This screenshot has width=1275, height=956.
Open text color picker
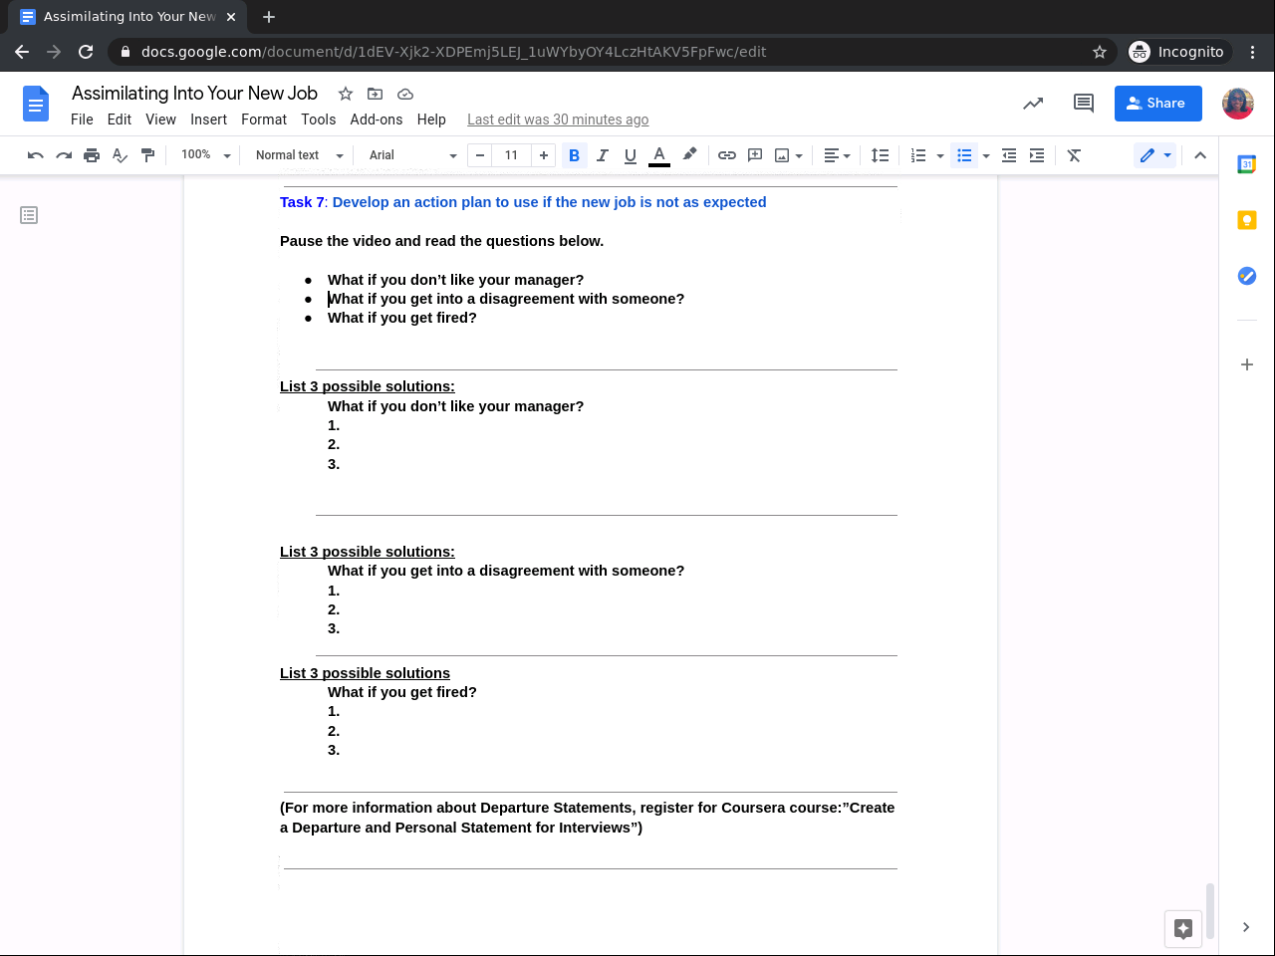(659, 155)
